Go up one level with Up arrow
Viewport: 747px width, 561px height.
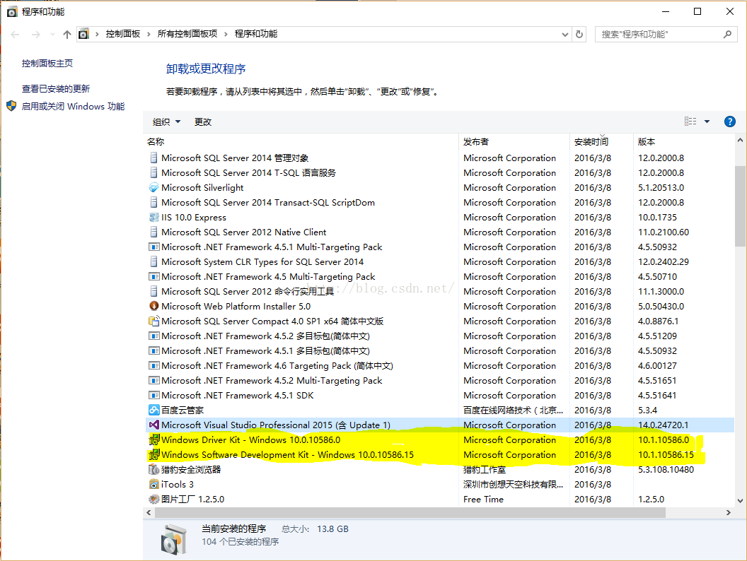click(x=67, y=34)
